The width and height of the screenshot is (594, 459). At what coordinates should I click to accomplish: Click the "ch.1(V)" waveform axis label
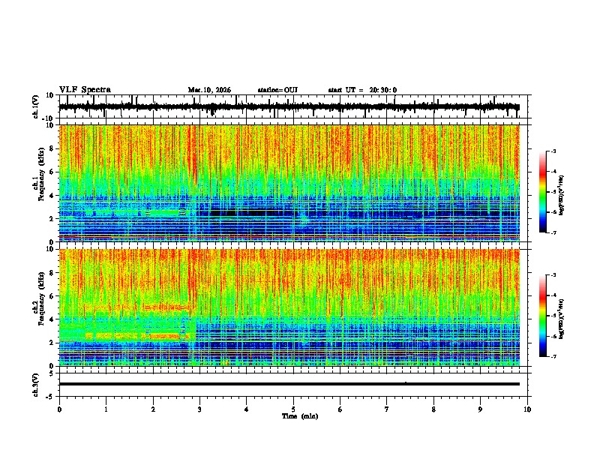tap(36, 106)
